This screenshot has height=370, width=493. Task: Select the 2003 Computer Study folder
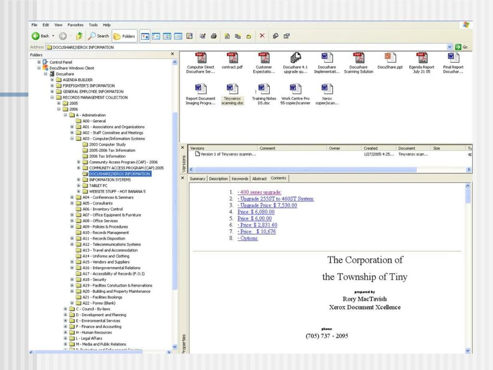[x=104, y=145]
